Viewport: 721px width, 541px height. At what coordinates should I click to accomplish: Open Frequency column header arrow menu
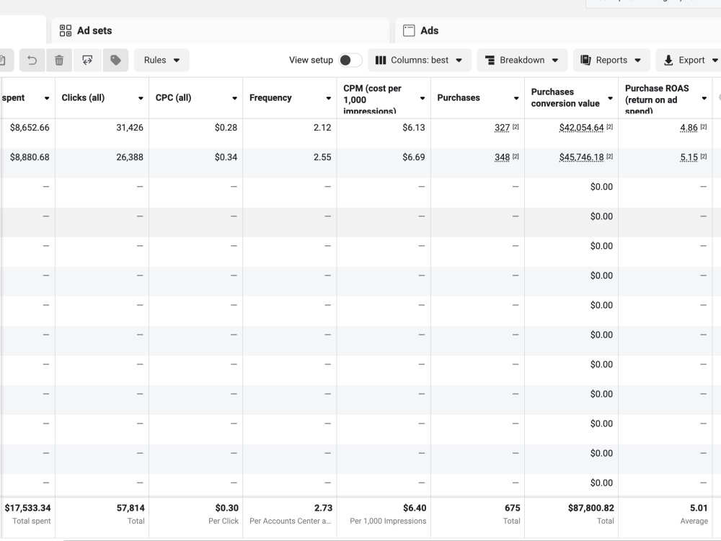coord(328,98)
